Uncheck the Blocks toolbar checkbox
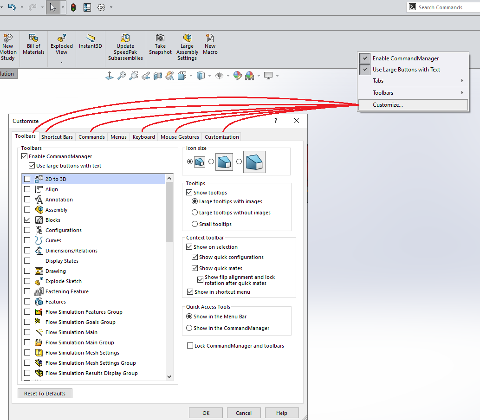 (27, 220)
